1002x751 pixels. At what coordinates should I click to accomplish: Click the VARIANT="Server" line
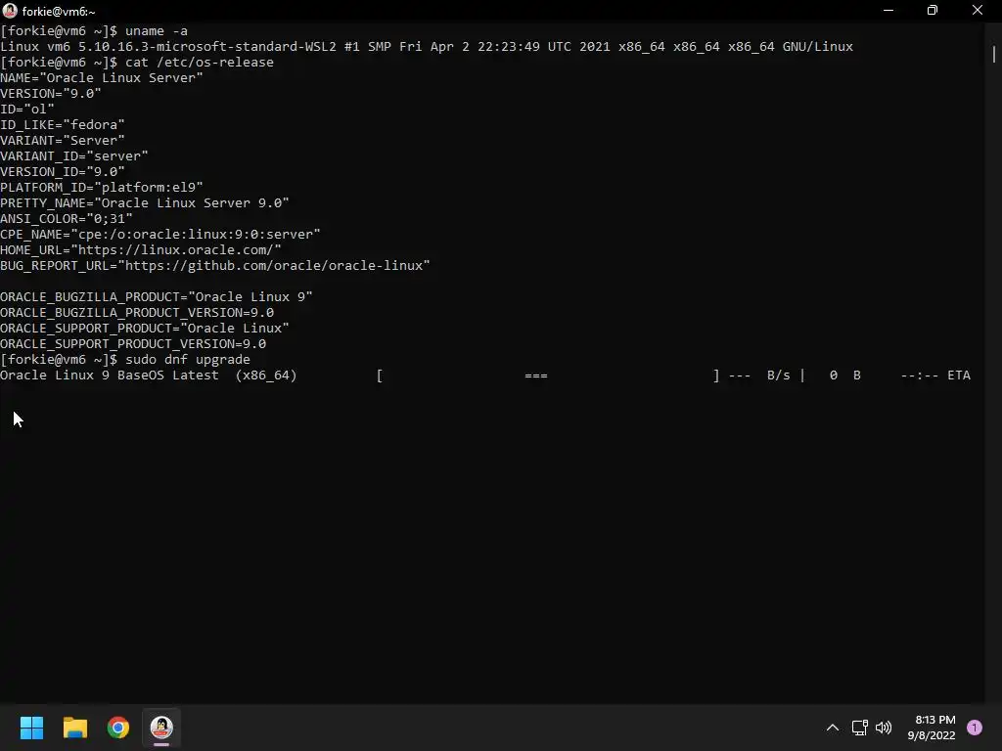(x=63, y=141)
